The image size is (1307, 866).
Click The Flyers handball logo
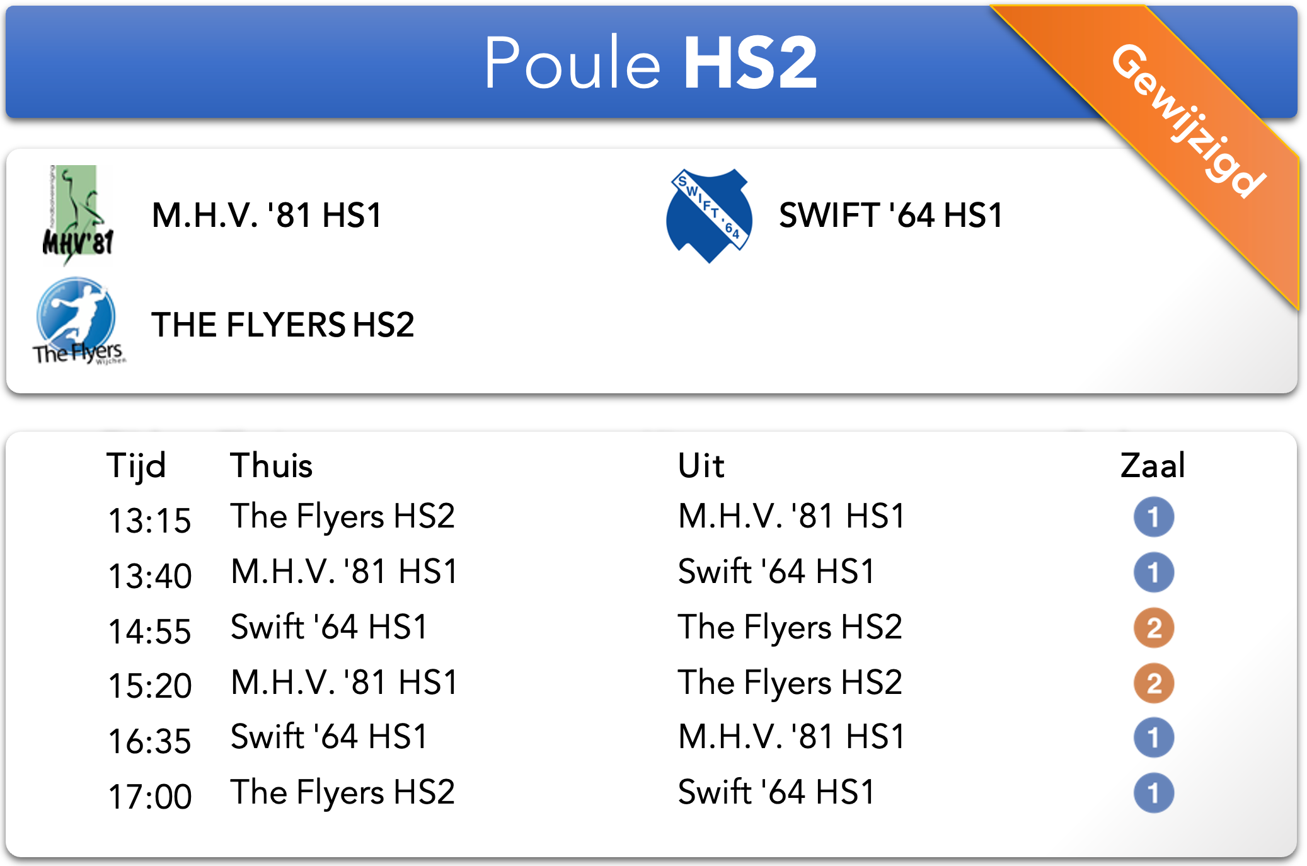point(79,322)
